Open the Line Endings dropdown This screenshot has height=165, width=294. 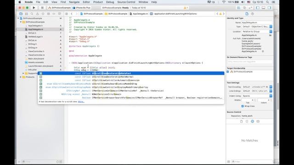257,91
